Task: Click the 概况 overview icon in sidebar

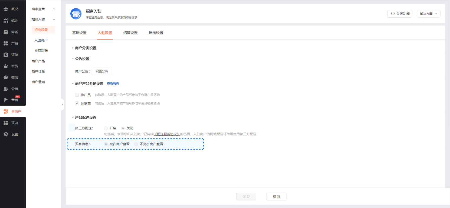Action: (x=6, y=9)
